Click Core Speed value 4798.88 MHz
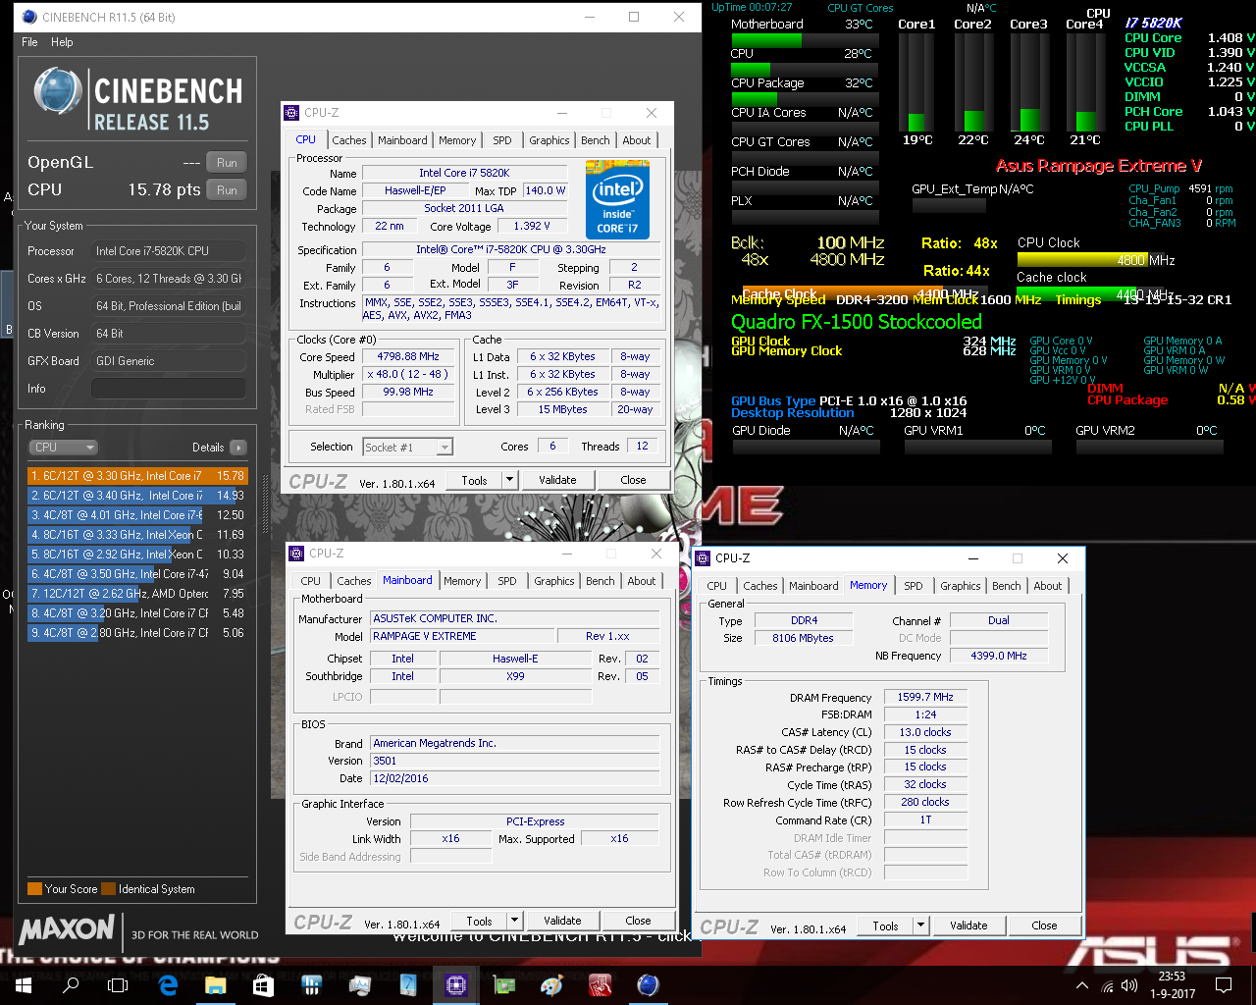The image size is (1256, 1005). [x=408, y=357]
